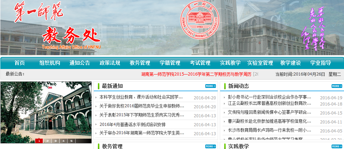Click the date 2016-04-15 in news list
The image size is (344, 149).
[331, 113]
